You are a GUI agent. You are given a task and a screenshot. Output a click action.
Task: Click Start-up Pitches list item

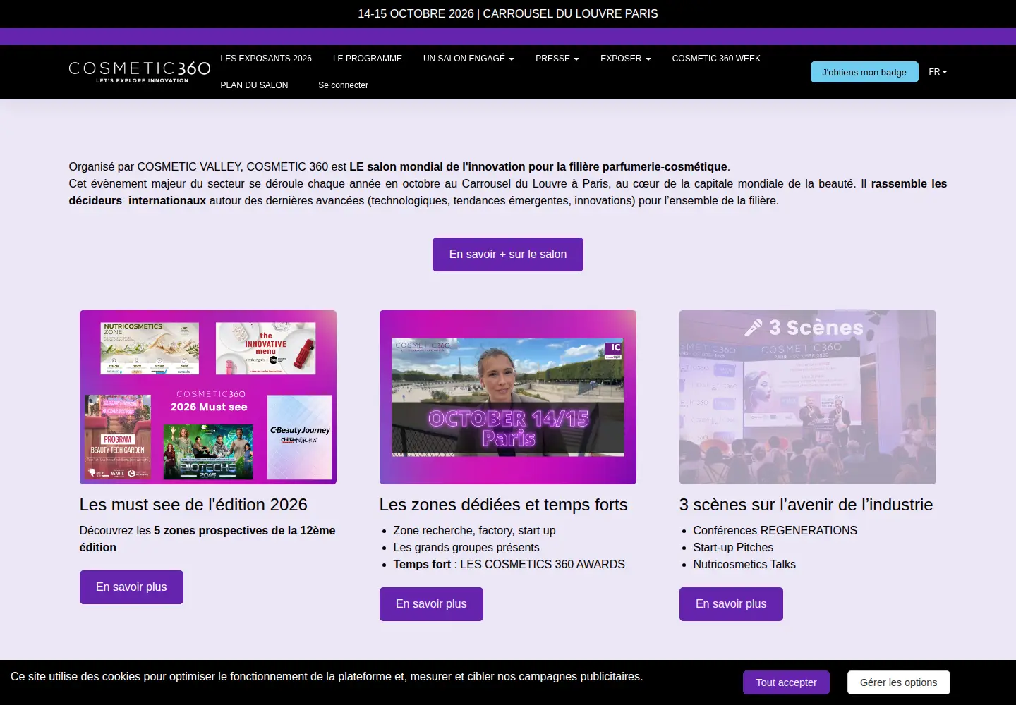pos(733,548)
